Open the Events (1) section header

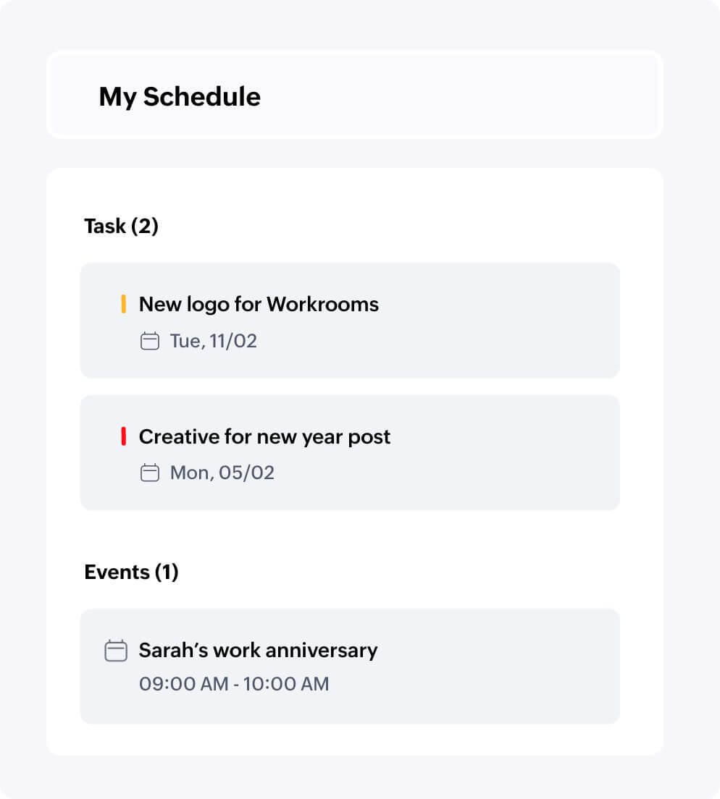(x=130, y=572)
